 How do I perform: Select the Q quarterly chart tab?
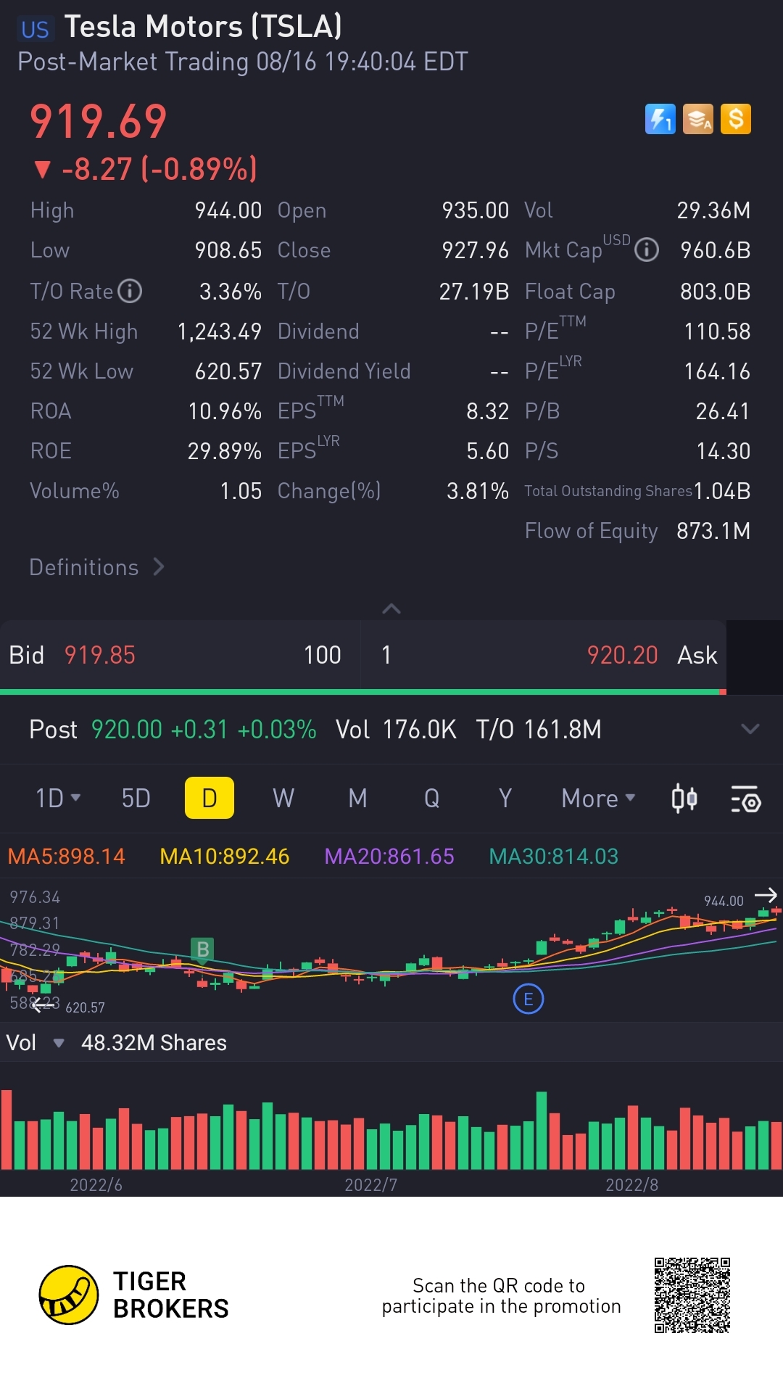[431, 799]
